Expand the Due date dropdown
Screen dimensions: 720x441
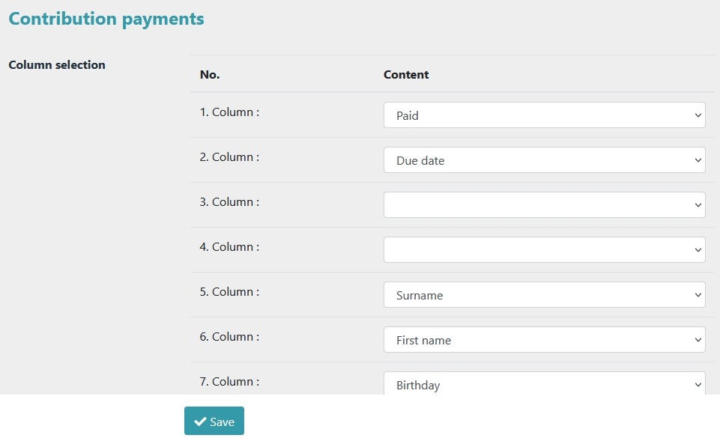point(544,160)
